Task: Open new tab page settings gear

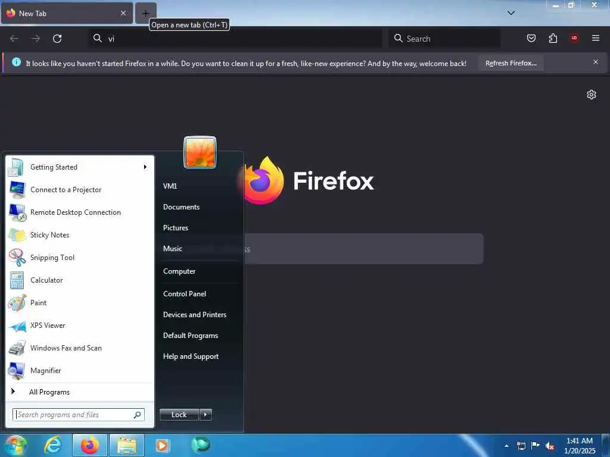Action: click(x=592, y=95)
